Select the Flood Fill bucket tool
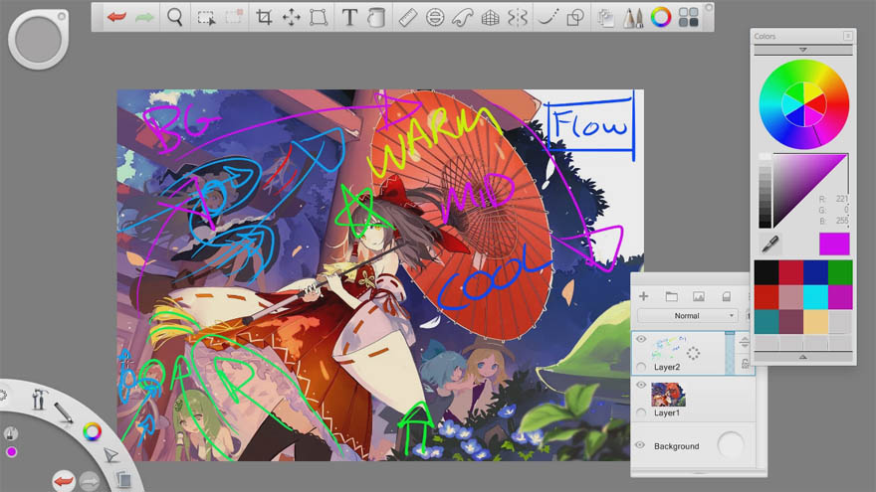876x492 pixels. 376,18
